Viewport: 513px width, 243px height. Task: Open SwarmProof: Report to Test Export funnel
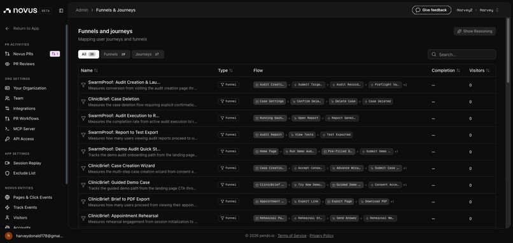[x=286, y=135]
